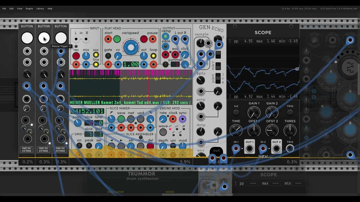This screenshot has width=360, height=202.
Task: Click the blue depth knob in ENGINE MOD
Action: coord(163,146)
